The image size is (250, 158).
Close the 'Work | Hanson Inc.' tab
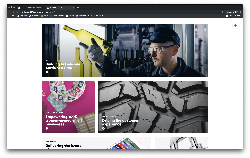73,8
